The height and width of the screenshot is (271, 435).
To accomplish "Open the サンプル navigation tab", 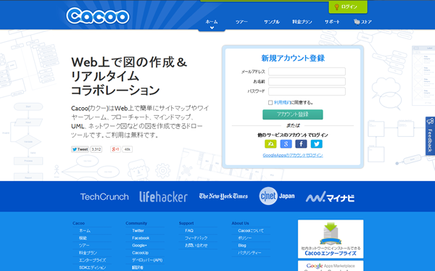I will 272,22.
